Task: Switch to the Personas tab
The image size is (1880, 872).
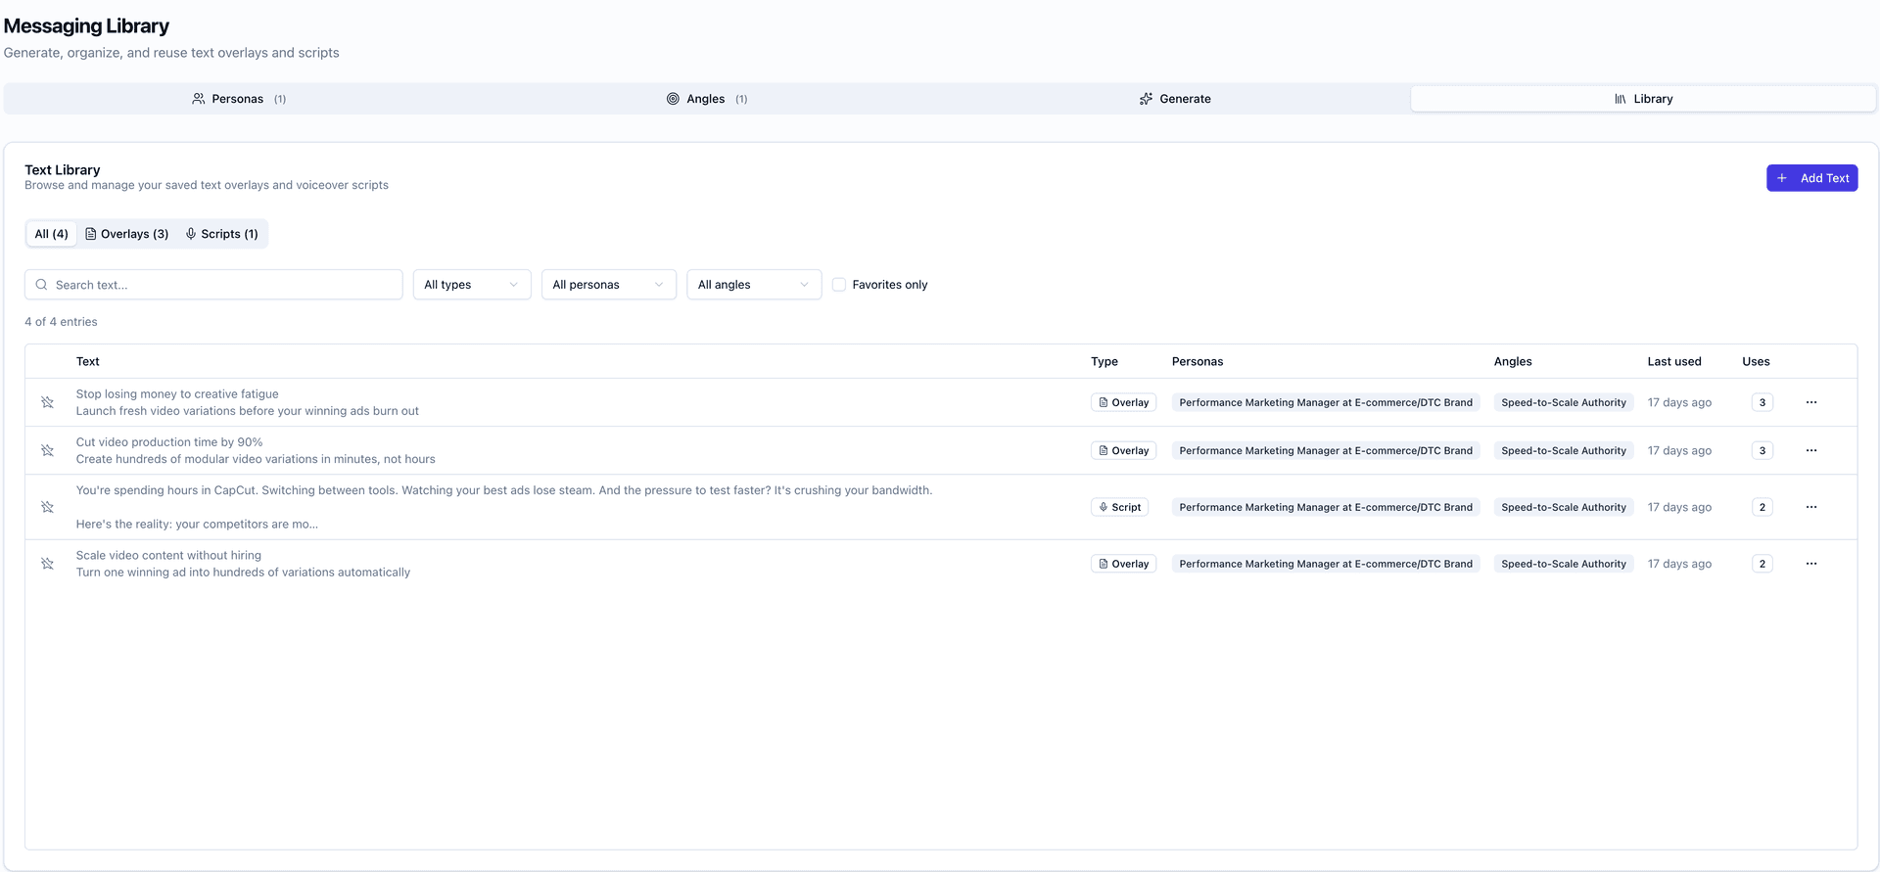Action: tap(239, 99)
